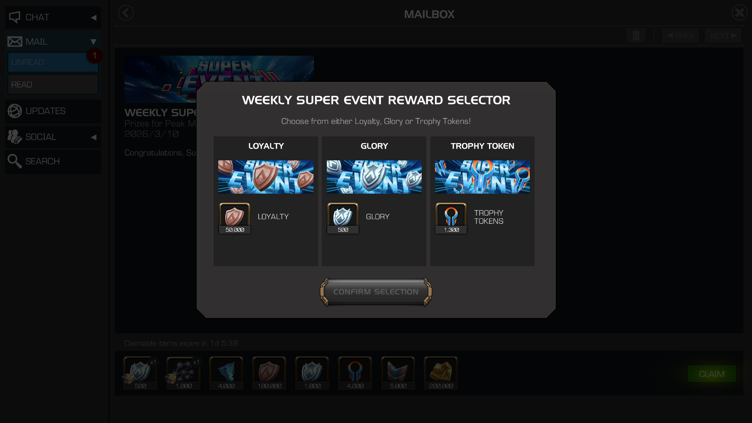The height and width of the screenshot is (423, 752).
Task: Open the Read mail tab
Action: (x=53, y=85)
